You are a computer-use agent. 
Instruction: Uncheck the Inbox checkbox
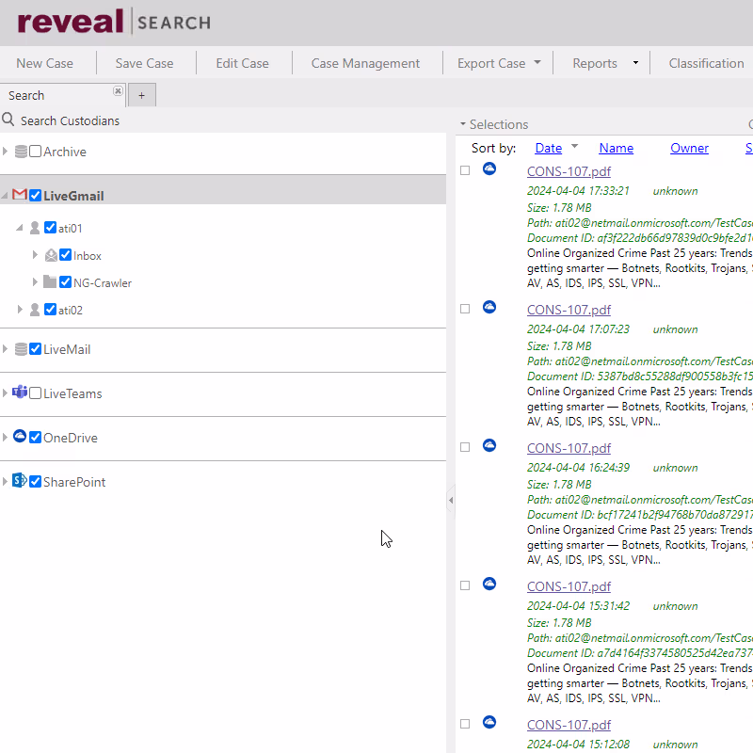65,255
